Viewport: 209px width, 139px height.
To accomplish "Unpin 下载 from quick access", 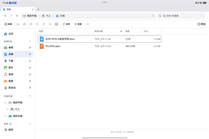I will pos(30,61).
